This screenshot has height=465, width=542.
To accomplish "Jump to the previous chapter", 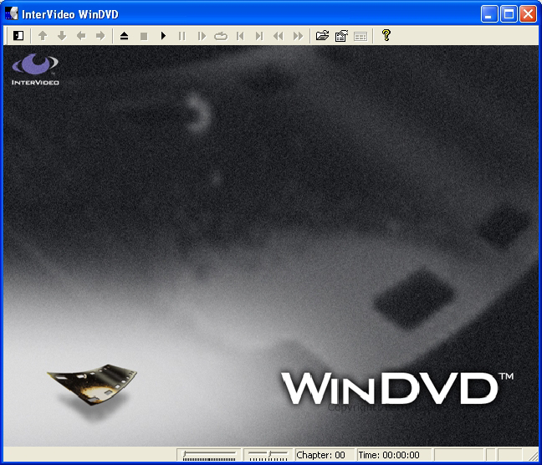I will pos(240,36).
